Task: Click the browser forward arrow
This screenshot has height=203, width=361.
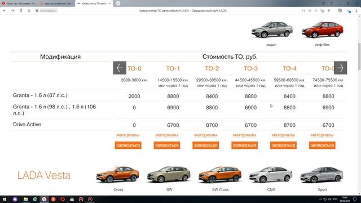Action: pyautogui.click(x=12, y=11)
